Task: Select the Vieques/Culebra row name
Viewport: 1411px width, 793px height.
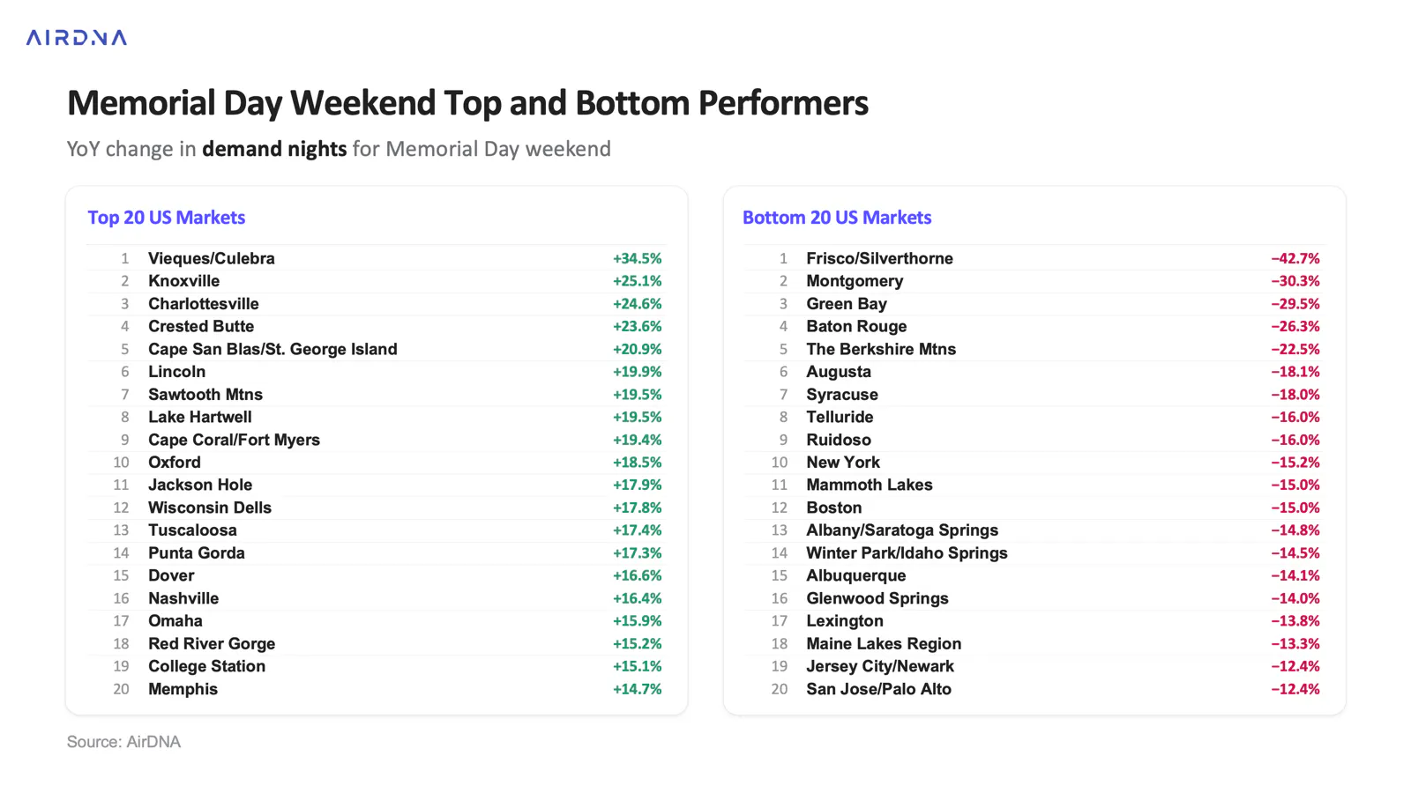Action: pos(212,258)
